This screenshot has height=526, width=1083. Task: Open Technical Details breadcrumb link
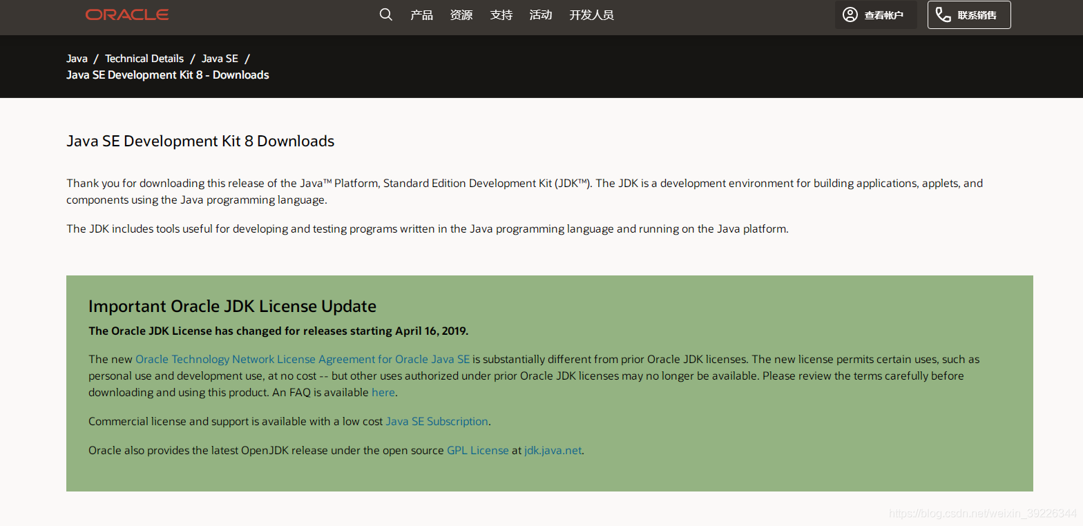pyautogui.click(x=144, y=59)
